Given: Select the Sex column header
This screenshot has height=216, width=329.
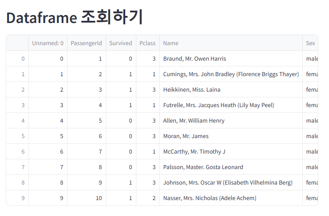Looking at the screenshot, I should pos(310,43).
